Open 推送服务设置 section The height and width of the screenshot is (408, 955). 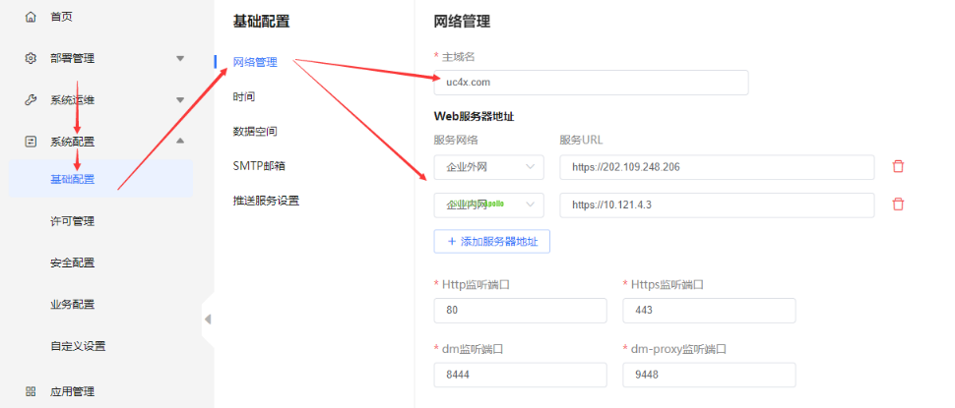pyautogui.click(x=266, y=201)
